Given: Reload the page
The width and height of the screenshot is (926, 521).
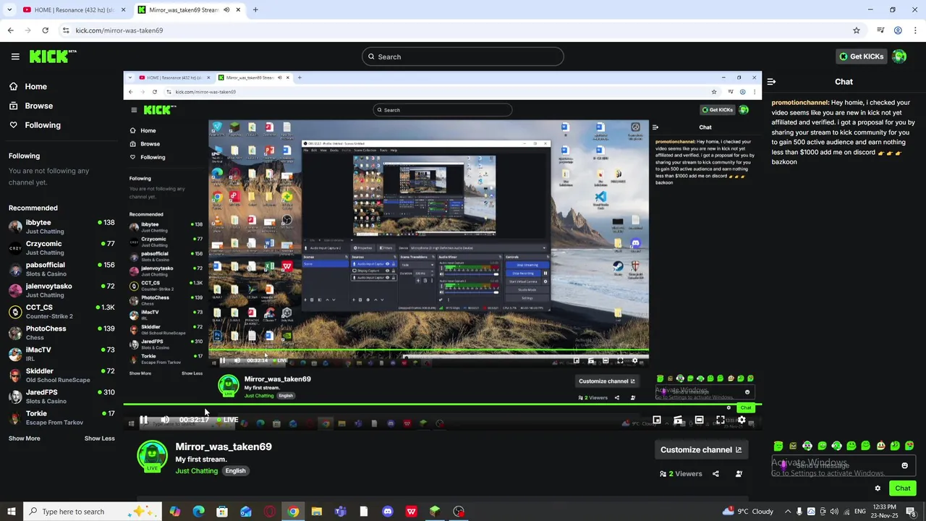Looking at the screenshot, I should [45, 30].
